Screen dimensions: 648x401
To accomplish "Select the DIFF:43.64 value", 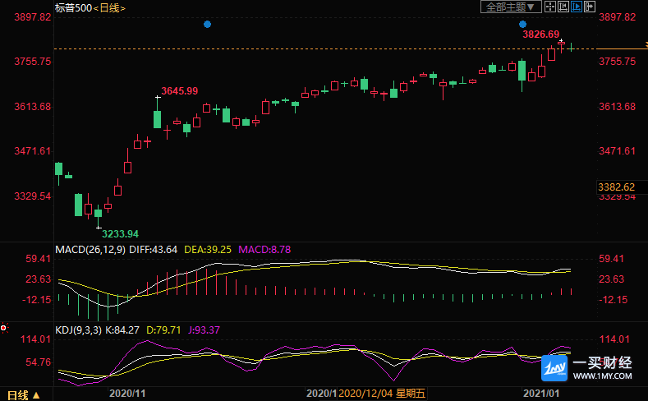I will click(x=153, y=250).
